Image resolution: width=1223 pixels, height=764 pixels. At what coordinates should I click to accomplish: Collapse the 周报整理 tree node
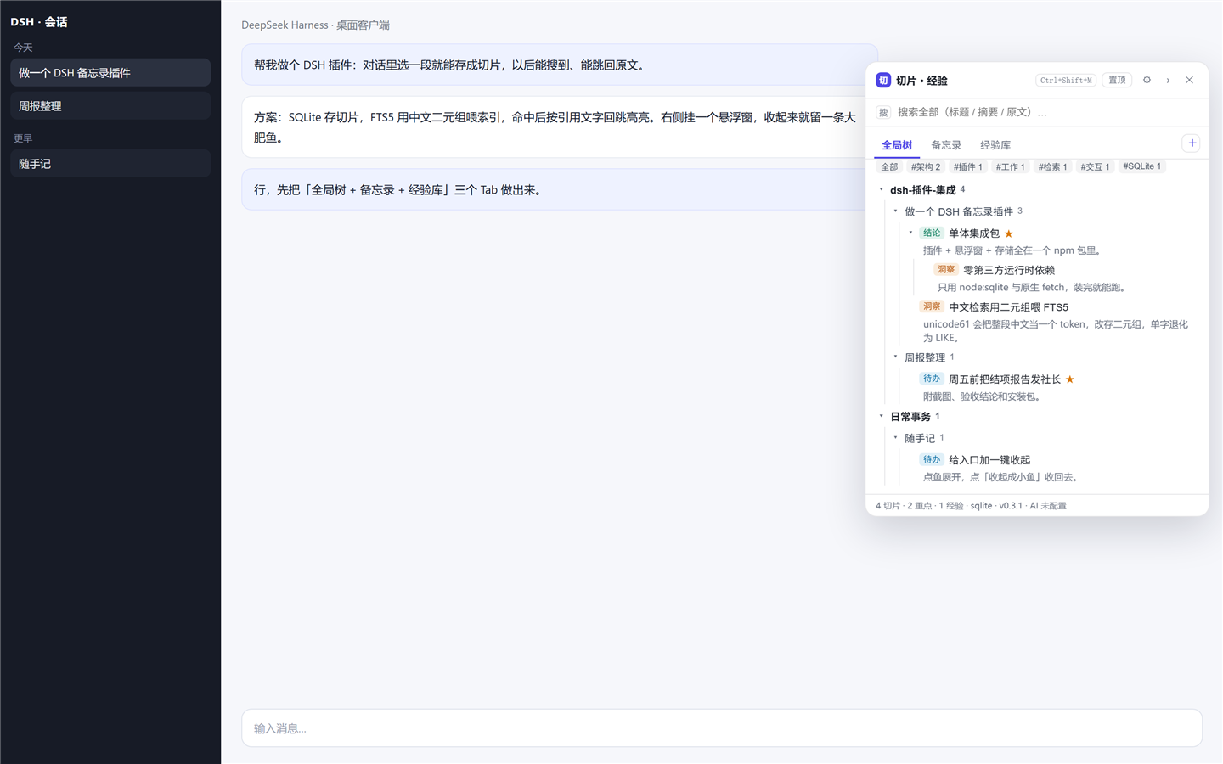[896, 357]
